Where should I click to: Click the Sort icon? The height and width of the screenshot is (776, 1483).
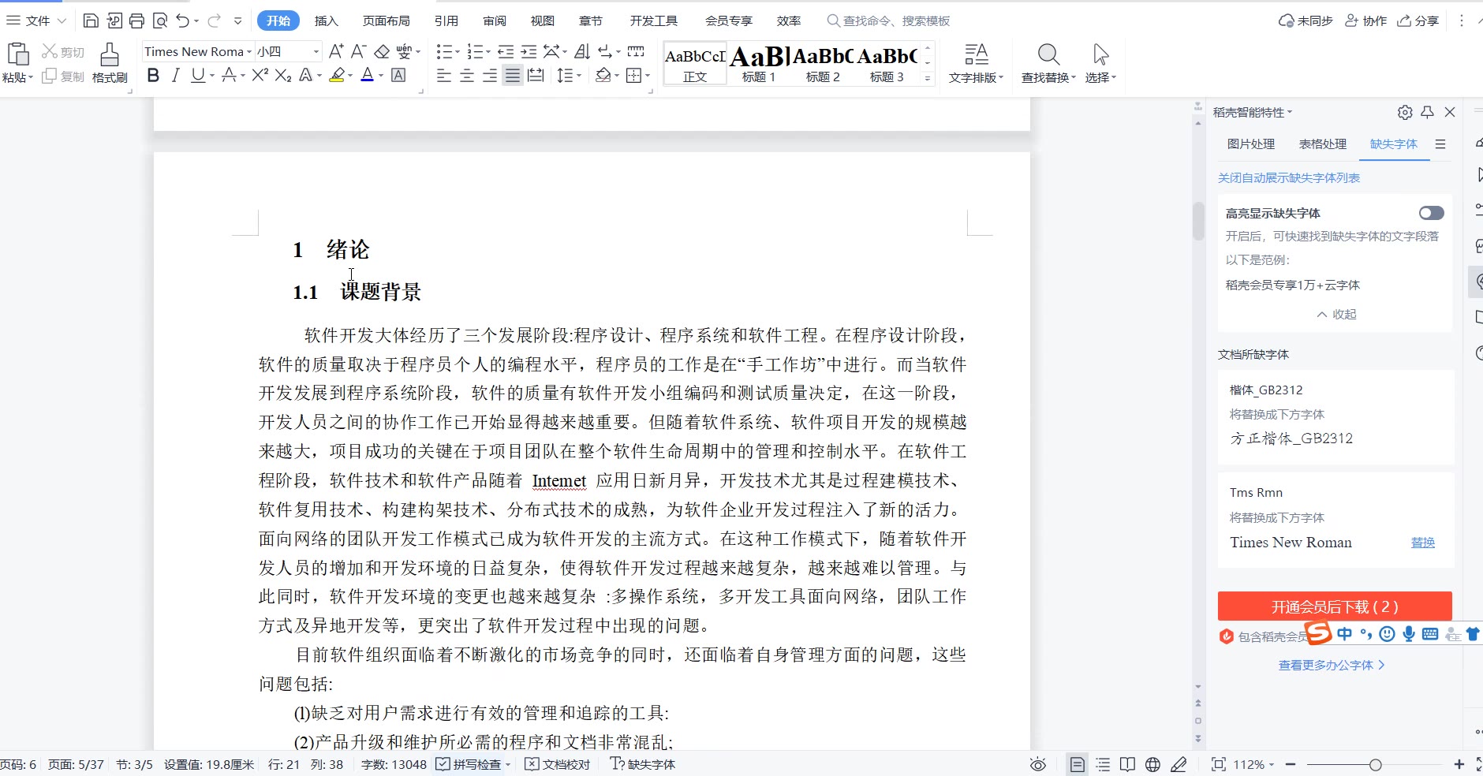tap(582, 51)
